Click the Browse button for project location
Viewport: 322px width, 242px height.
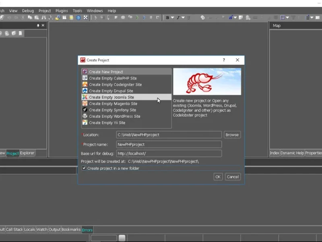tap(232, 134)
